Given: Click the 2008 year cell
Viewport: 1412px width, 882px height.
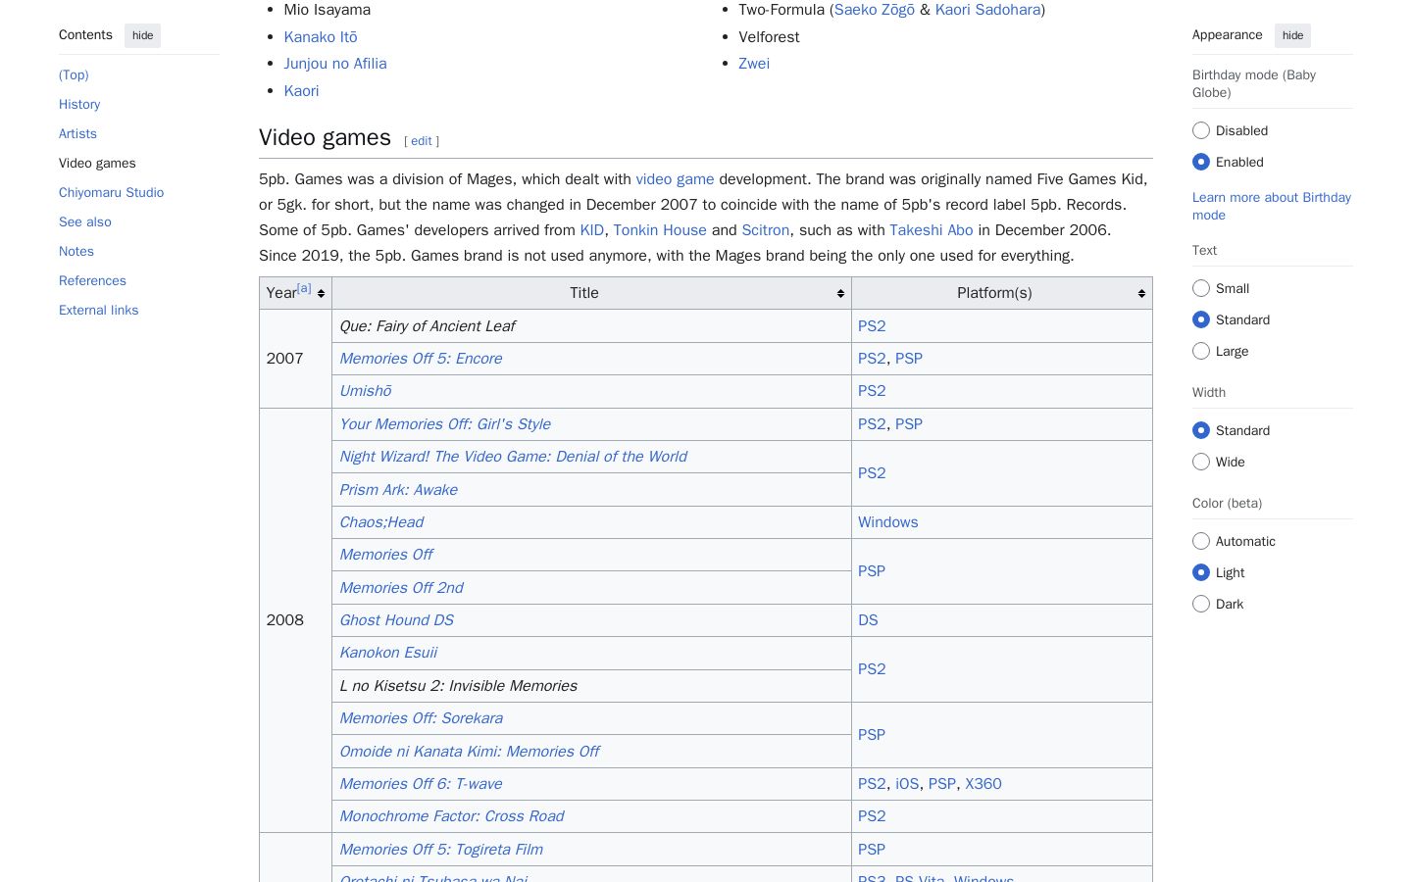Looking at the screenshot, I should [x=295, y=620].
